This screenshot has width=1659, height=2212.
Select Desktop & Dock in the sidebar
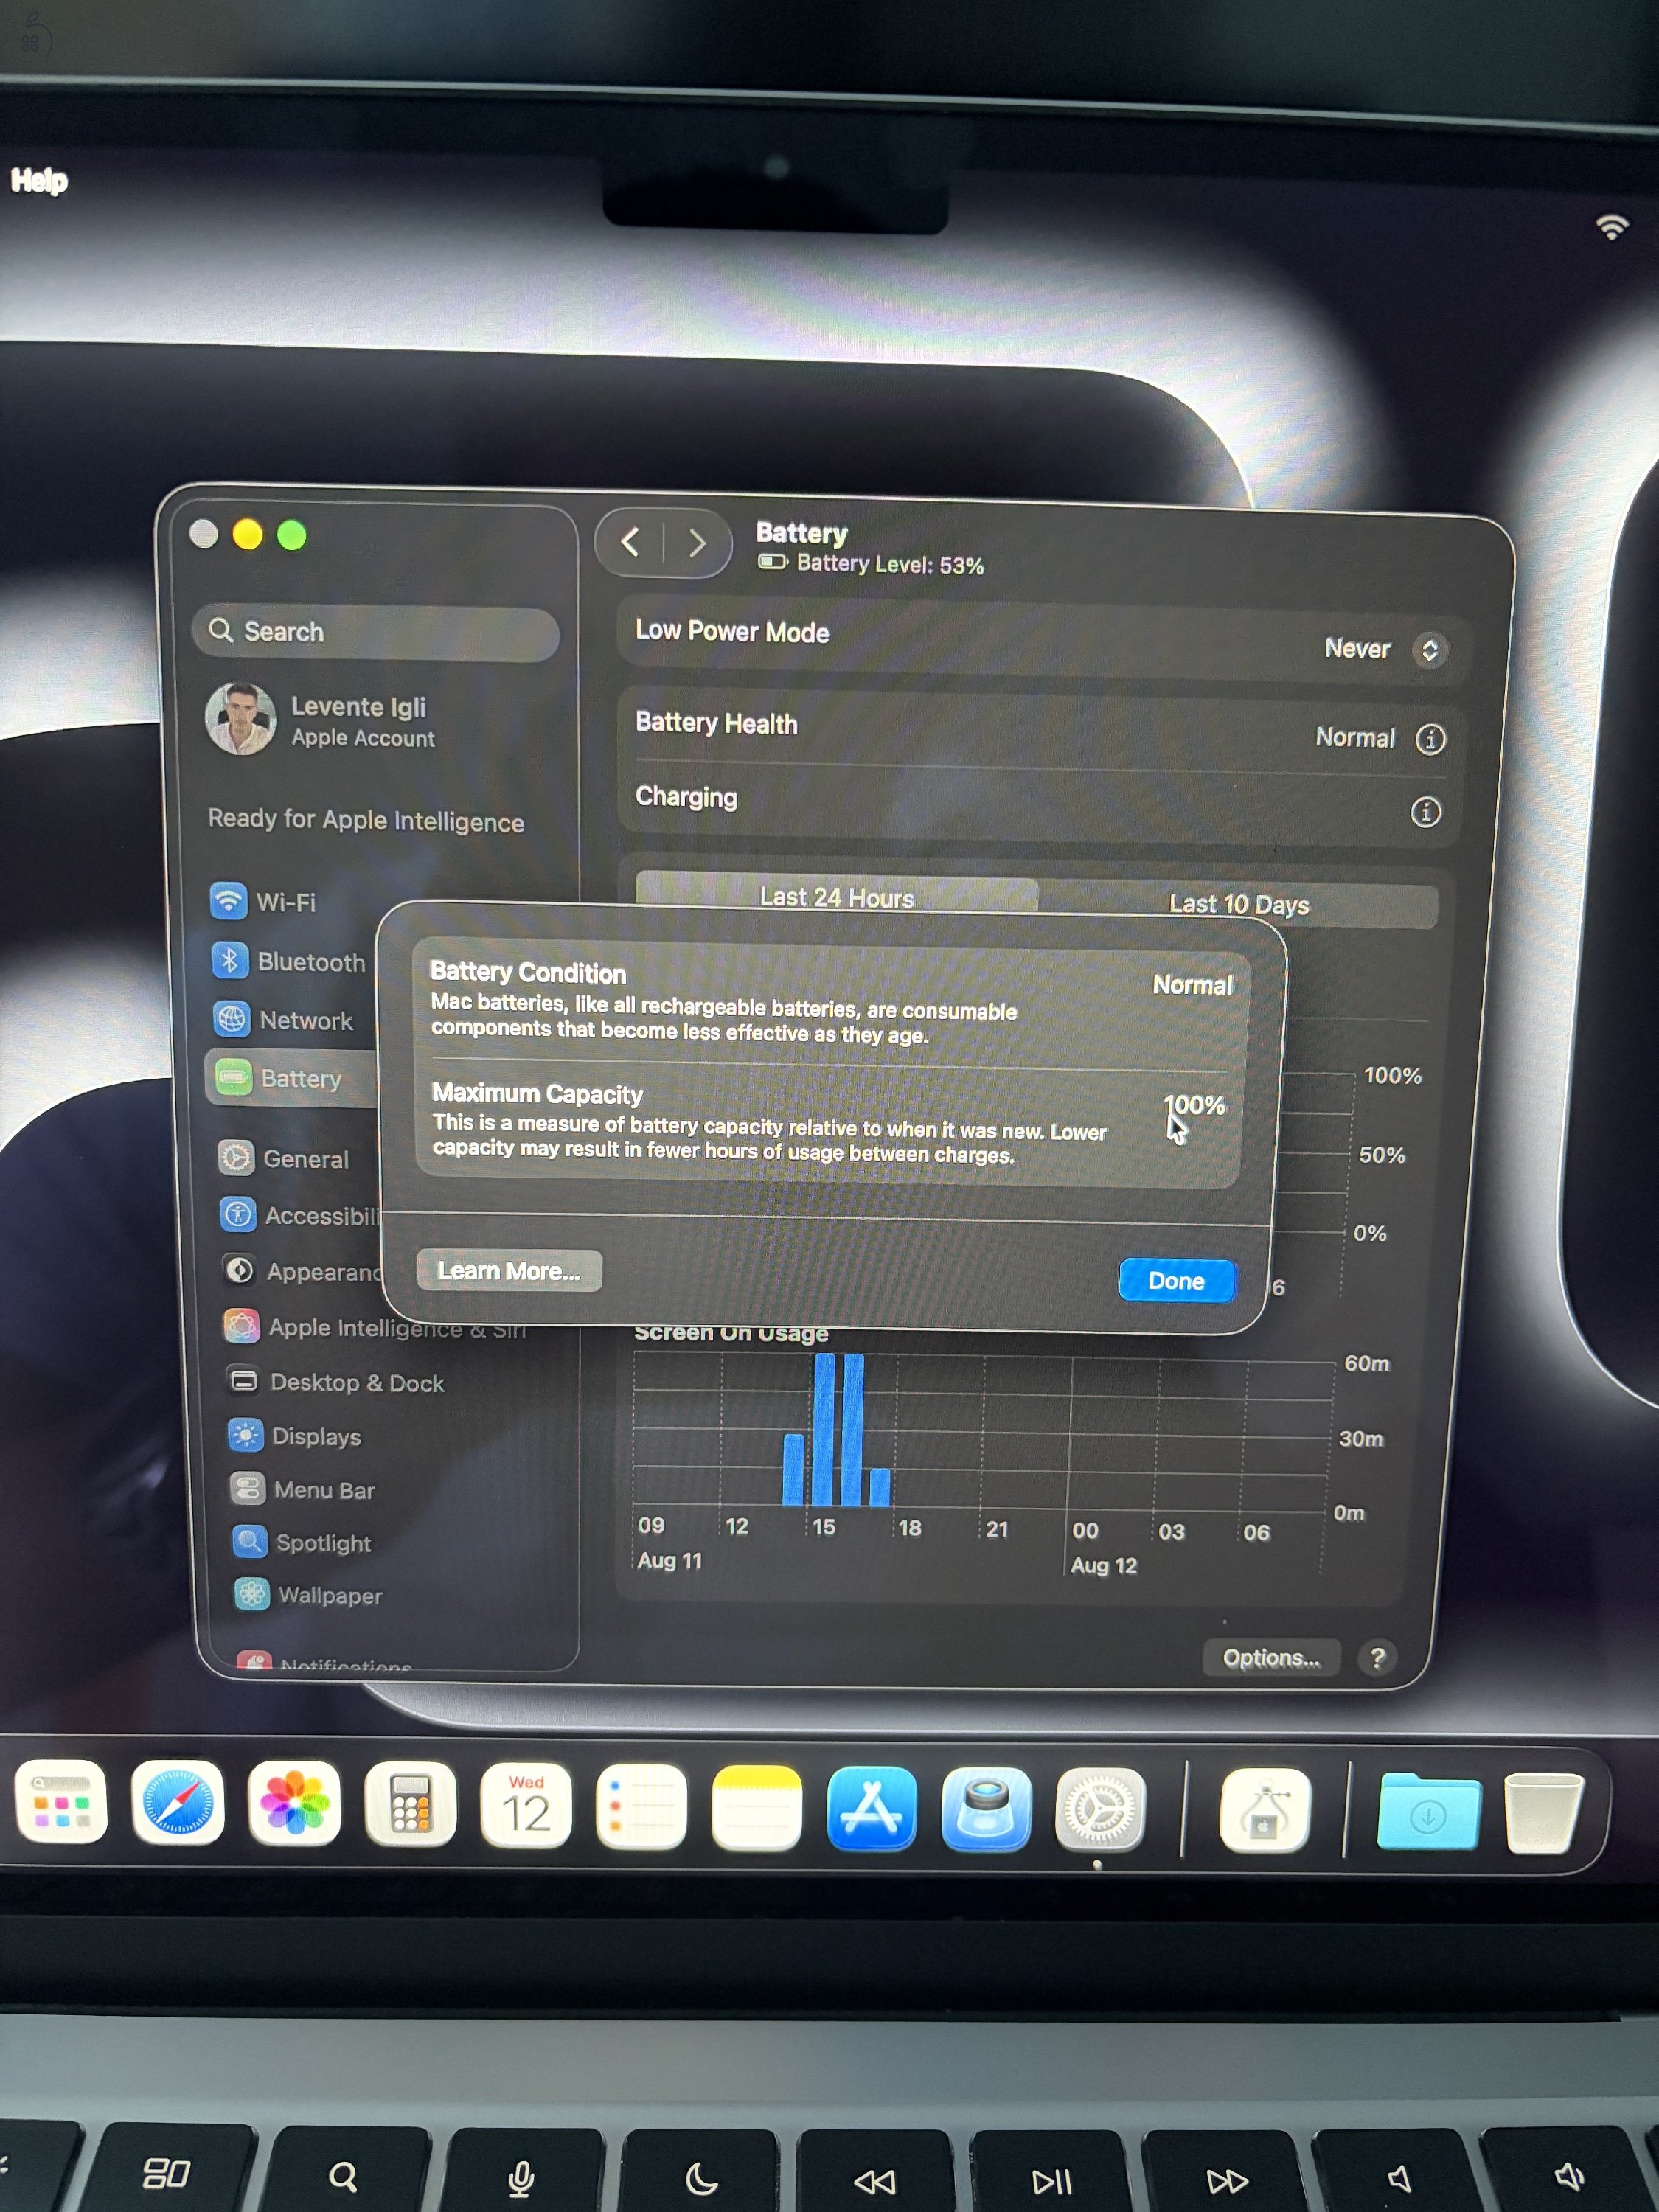tap(335, 1382)
